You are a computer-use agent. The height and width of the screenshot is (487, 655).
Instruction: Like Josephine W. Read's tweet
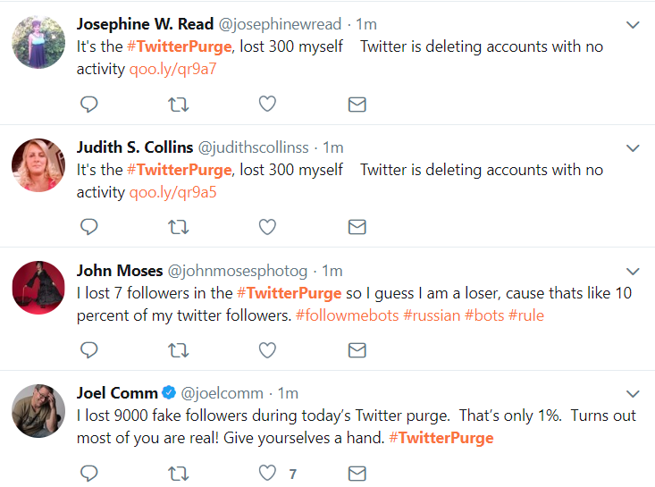point(267,105)
